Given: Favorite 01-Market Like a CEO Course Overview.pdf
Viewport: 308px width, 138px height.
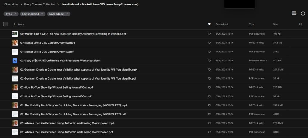Looking at the screenshot, I should pos(209,52).
